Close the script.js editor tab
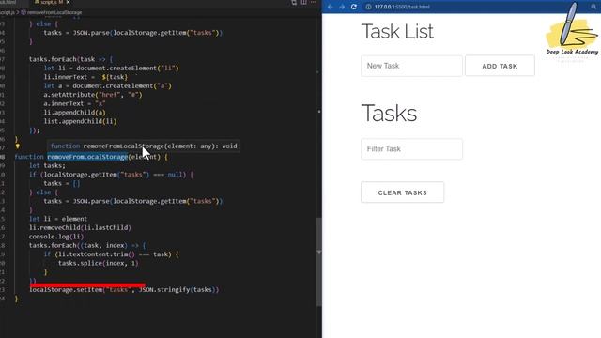The height and width of the screenshot is (338, 601). pos(69,2)
